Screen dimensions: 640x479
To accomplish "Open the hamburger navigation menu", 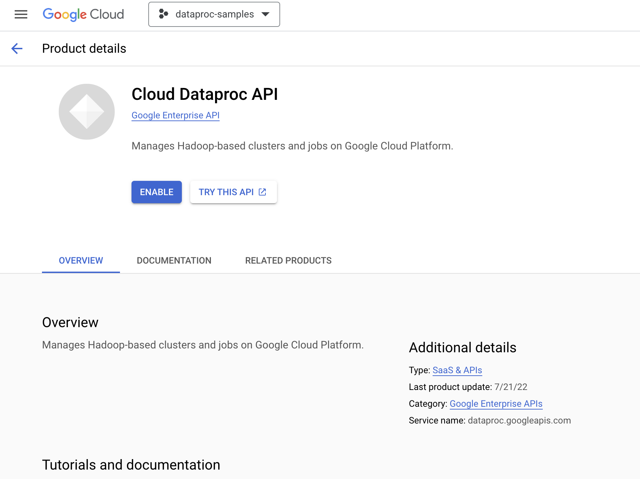I will 21,14.
